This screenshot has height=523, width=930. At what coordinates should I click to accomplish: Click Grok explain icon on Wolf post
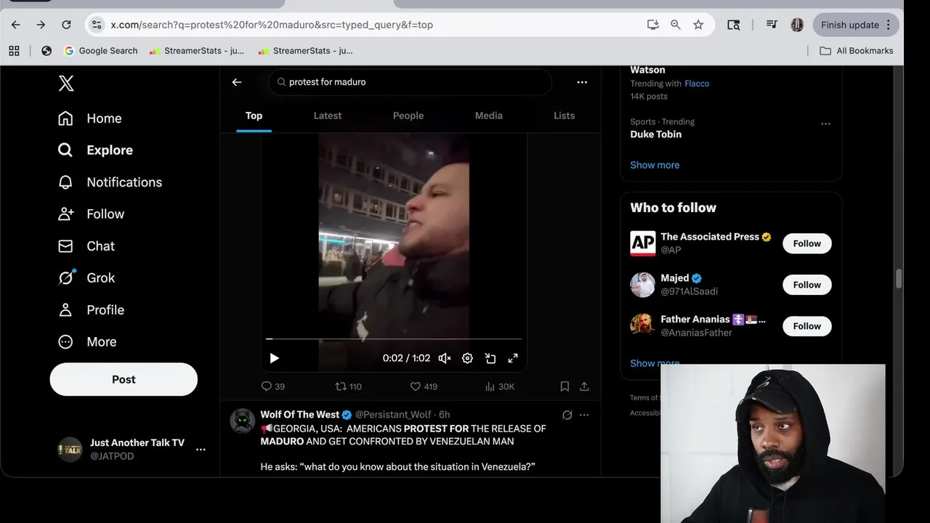pos(567,415)
